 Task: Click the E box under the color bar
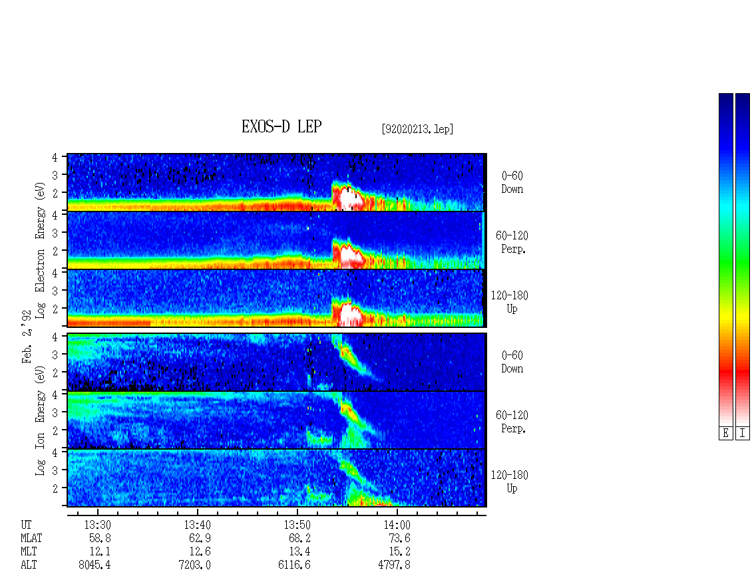(725, 434)
